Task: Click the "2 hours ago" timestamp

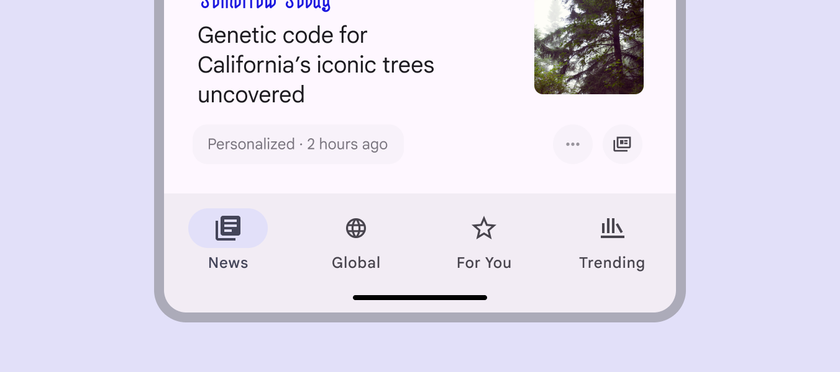Action: click(x=347, y=144)
